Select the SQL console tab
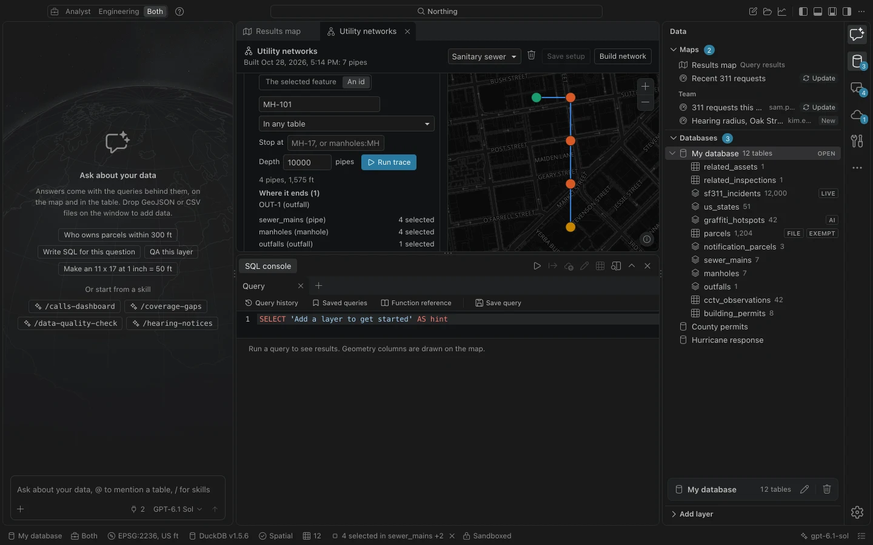873x545 pixels. [268, 266]
